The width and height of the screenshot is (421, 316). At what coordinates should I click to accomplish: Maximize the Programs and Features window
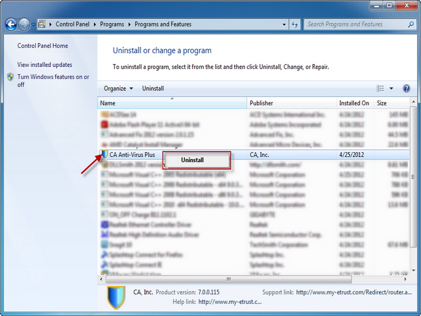pyautogui.click(x=389, y=5)
